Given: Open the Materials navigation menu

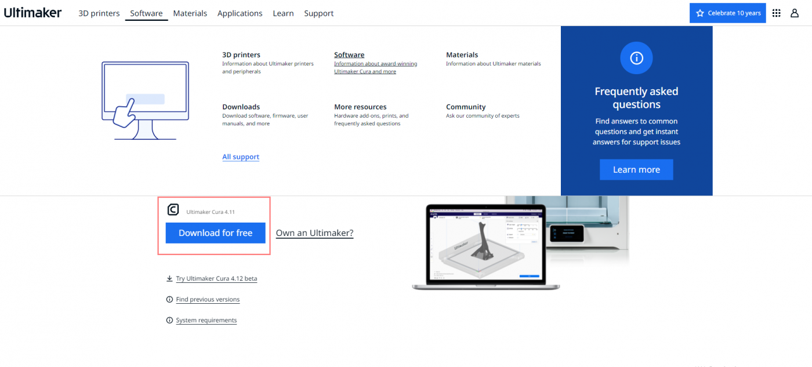Looking at the screenshot, I should click(190, 13).
